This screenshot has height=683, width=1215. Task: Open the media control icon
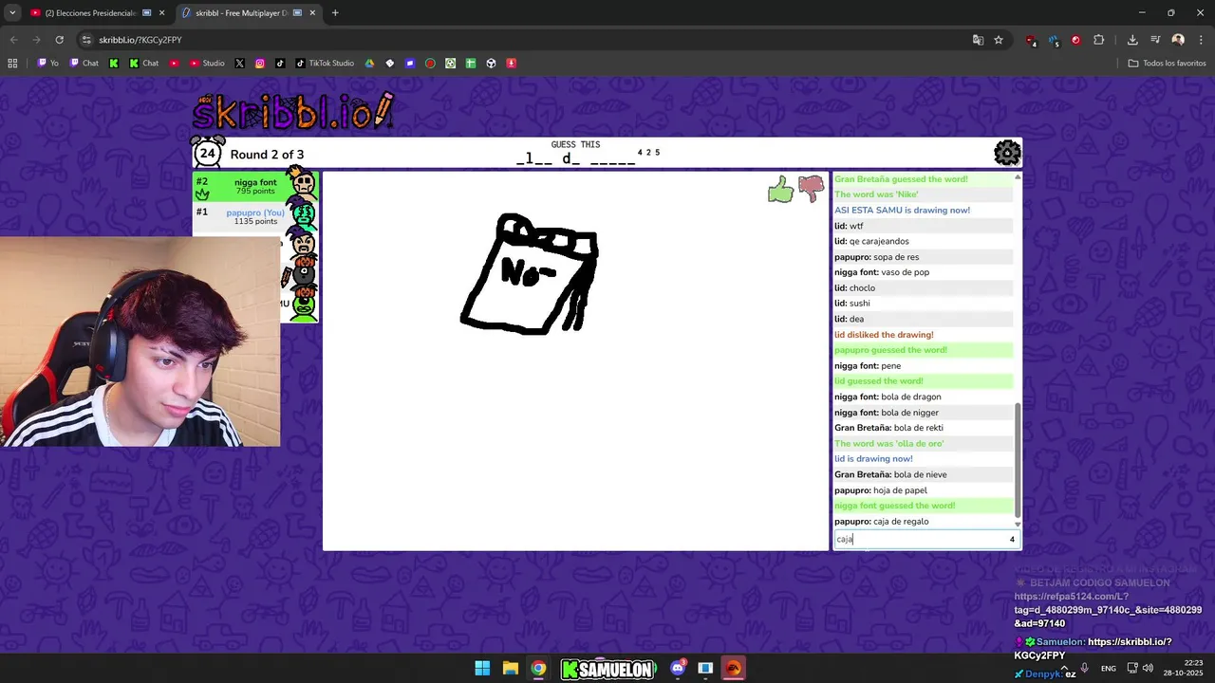click(x=1155, y=40)
